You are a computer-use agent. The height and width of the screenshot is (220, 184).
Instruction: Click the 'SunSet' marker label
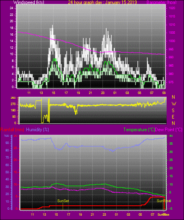[x=63, y=201]
